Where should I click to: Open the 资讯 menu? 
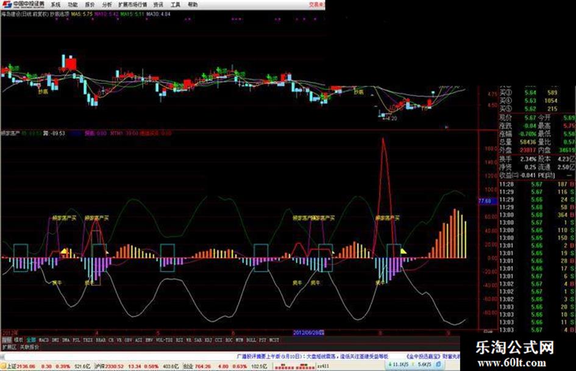(158, 5)
